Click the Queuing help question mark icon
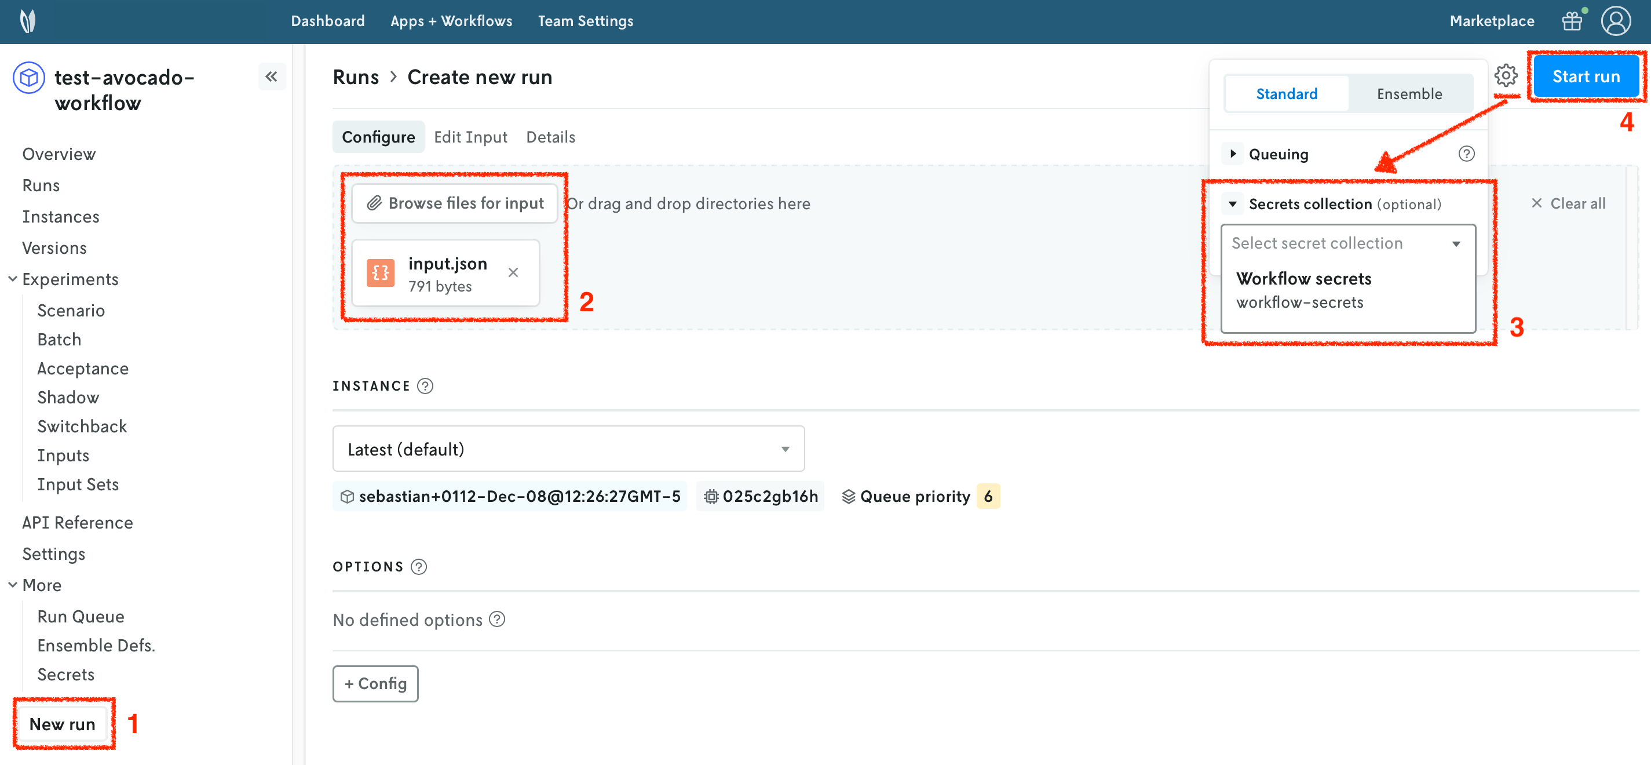 (1466, 154)
